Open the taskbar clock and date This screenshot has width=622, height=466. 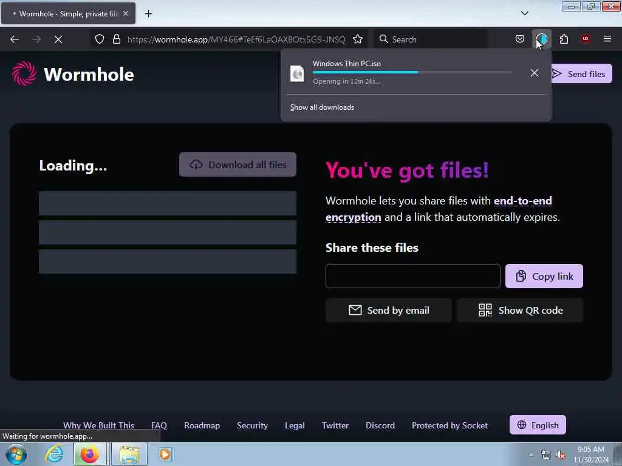[x=590, y=454]
